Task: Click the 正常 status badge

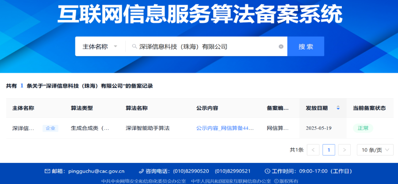Action: [363, 128]
